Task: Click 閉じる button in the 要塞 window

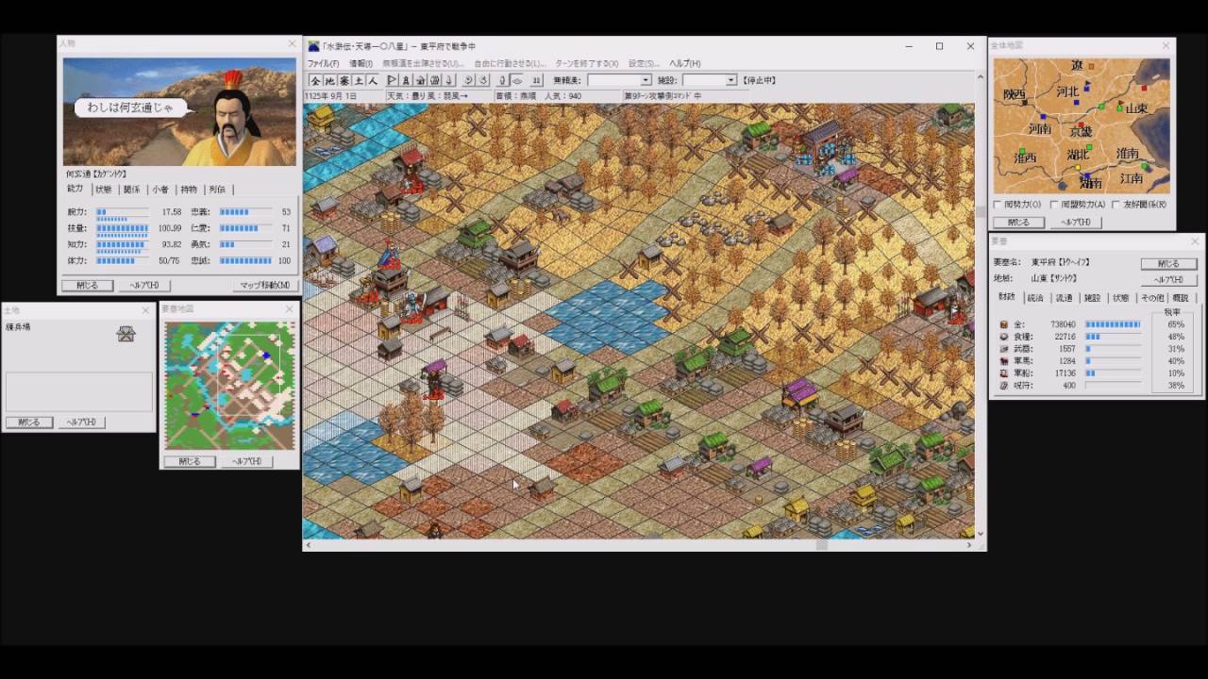Action: coord(1167,264)
